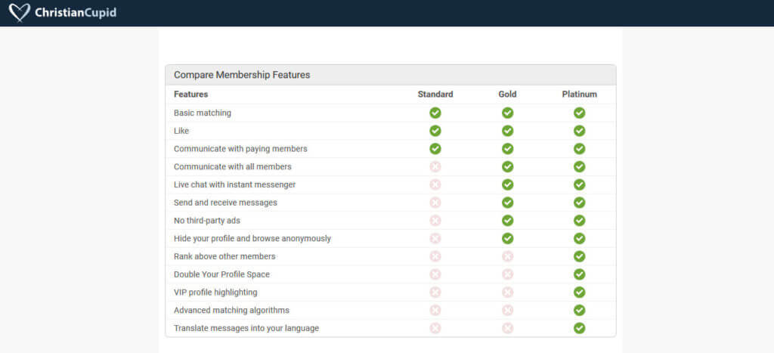Image resolution: width=774 pixels, height=353 pixels.
Task: Click the ChristianCupid brand name link
Action: (76, 12)
